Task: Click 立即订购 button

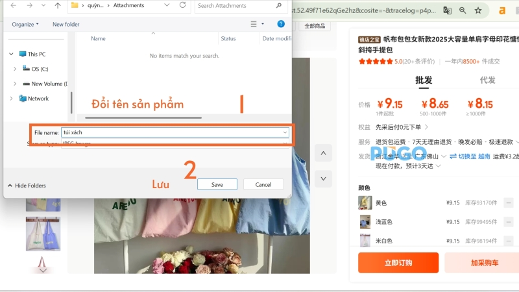Action: (x=398, y=263)
